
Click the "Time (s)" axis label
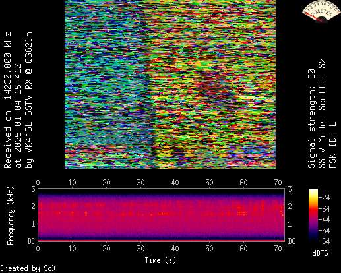point(160,260)
